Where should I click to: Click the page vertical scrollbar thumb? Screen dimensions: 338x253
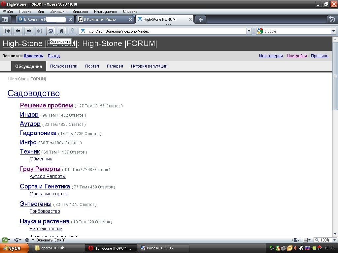coord(335,76)
